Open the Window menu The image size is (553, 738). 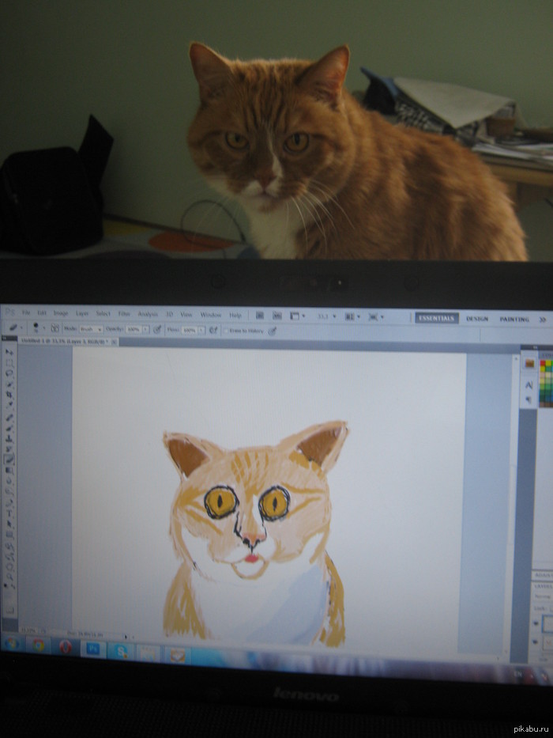coord(210,315)
